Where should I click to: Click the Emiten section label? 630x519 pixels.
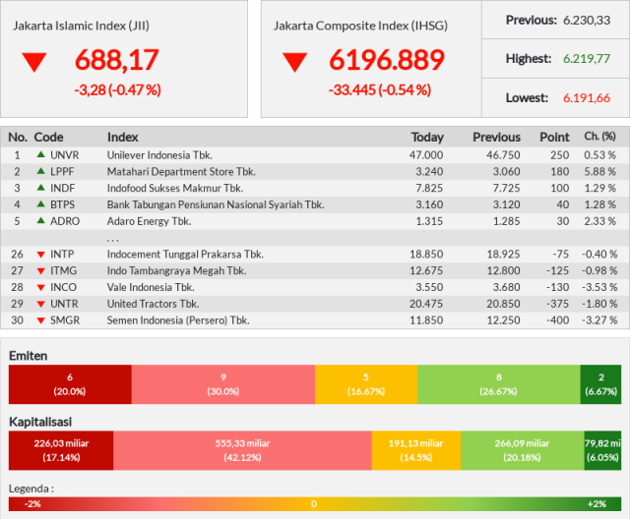[x=29, y=356]
